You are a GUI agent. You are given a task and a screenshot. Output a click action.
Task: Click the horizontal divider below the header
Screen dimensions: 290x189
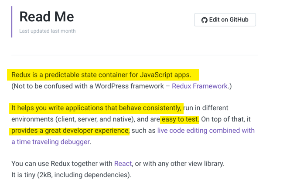pos(134,55)
